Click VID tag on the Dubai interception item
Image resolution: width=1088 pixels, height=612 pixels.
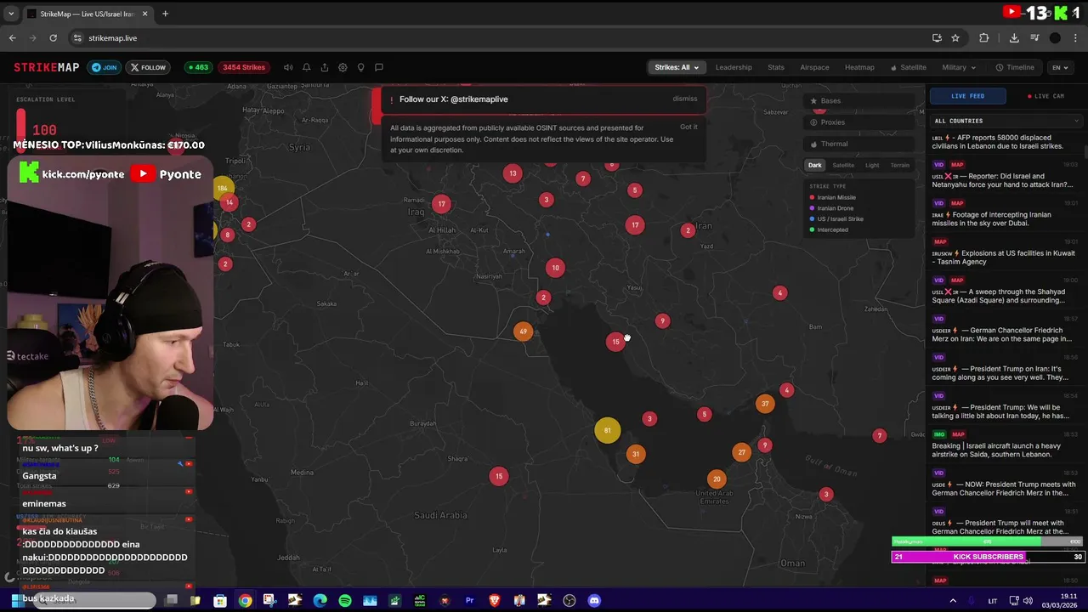[x=939, y=203]
